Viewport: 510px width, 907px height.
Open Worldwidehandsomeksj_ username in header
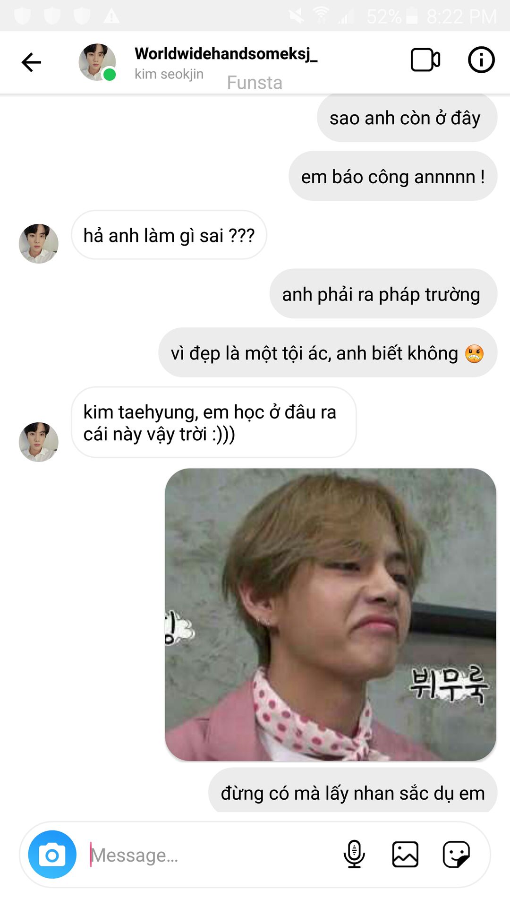pos(226,54)
